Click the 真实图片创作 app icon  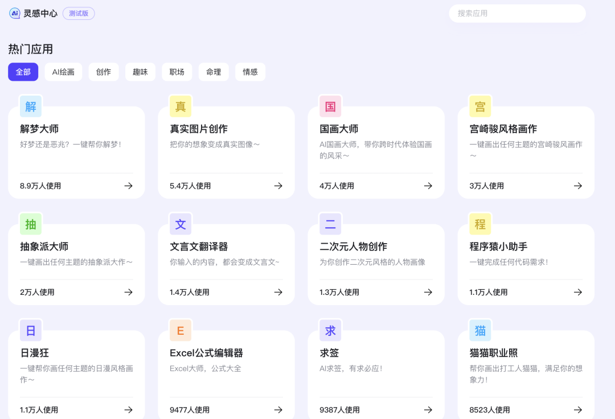[180, 106]
